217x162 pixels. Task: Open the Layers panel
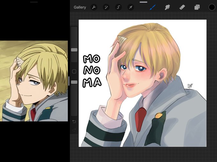(197, 7)
